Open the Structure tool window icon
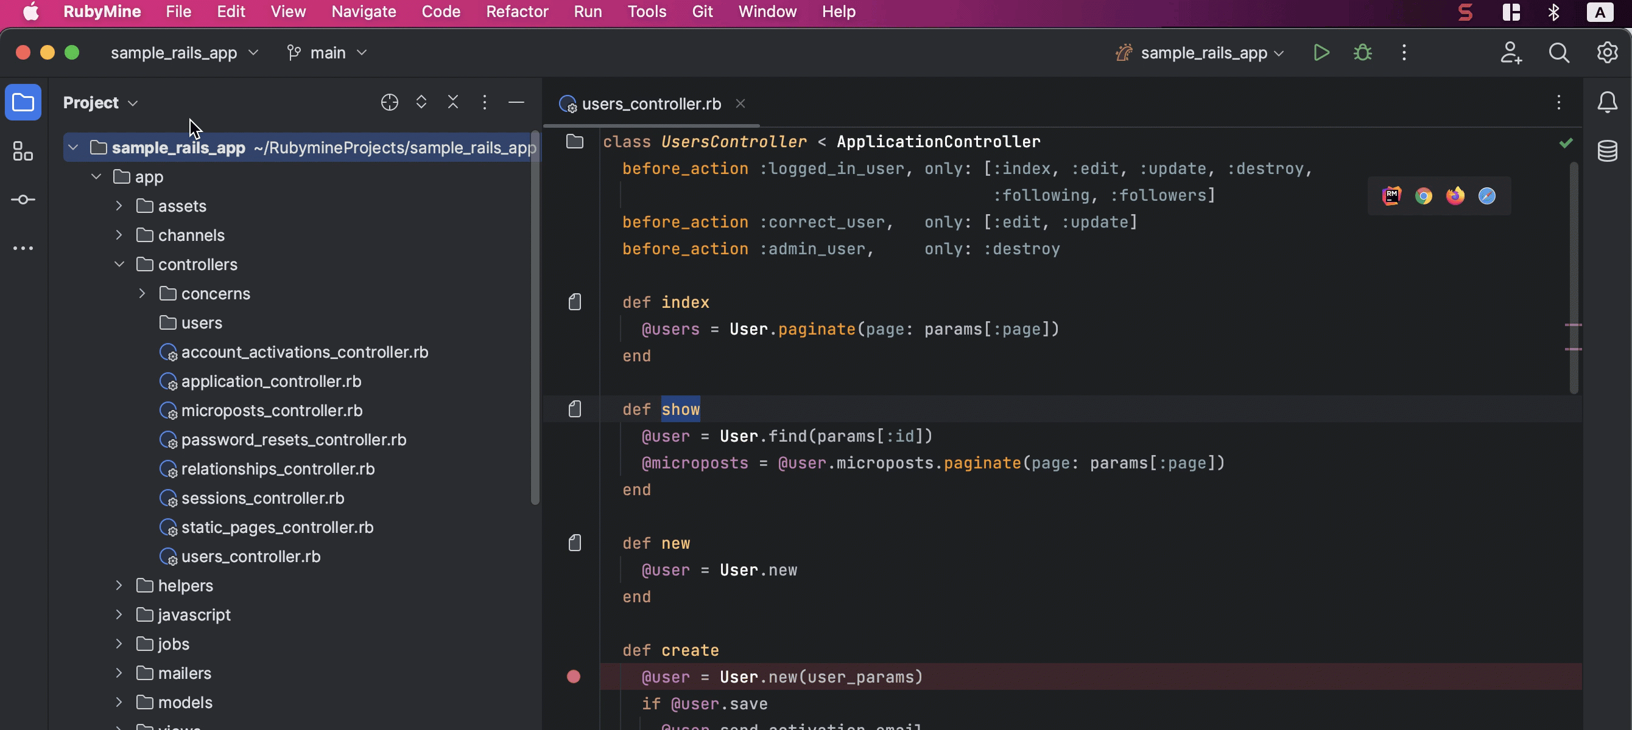The width and height of the screenshot is (1632, 730). click(x=23, y=151)
